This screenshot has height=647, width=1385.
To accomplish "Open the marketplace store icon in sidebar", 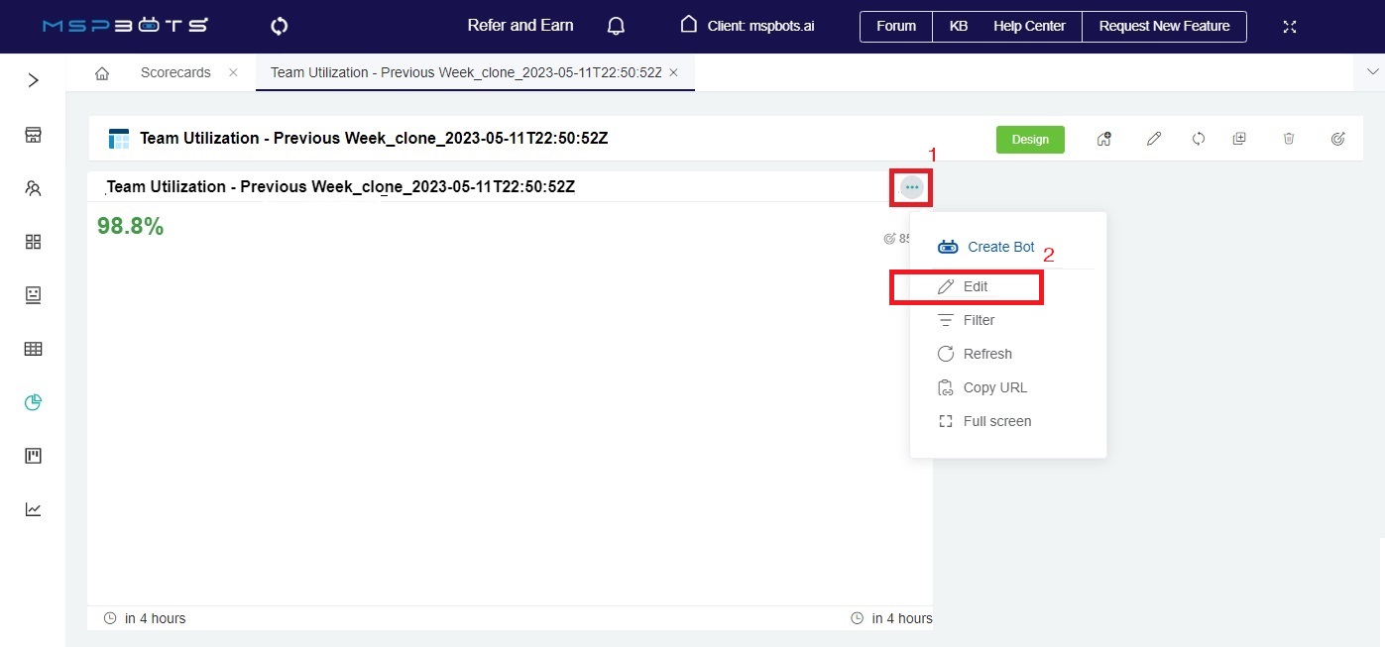I will pos(34,135).
